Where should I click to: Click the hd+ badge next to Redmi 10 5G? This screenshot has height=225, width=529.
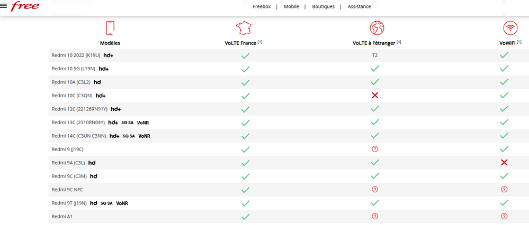[x=104, y=69]
